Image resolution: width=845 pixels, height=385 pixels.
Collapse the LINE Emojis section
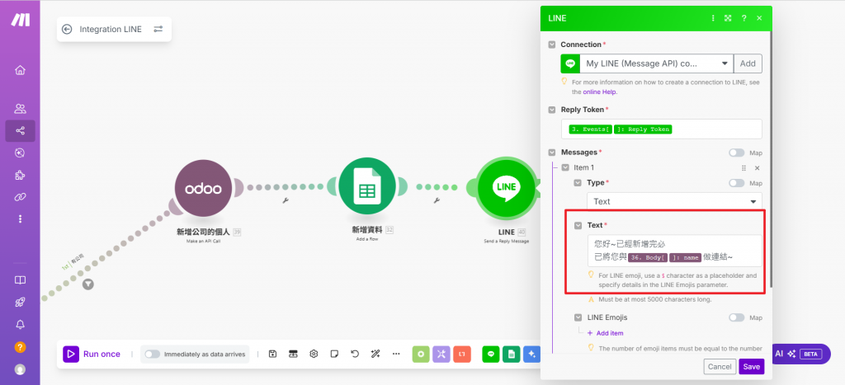click(x=578, y=317)
